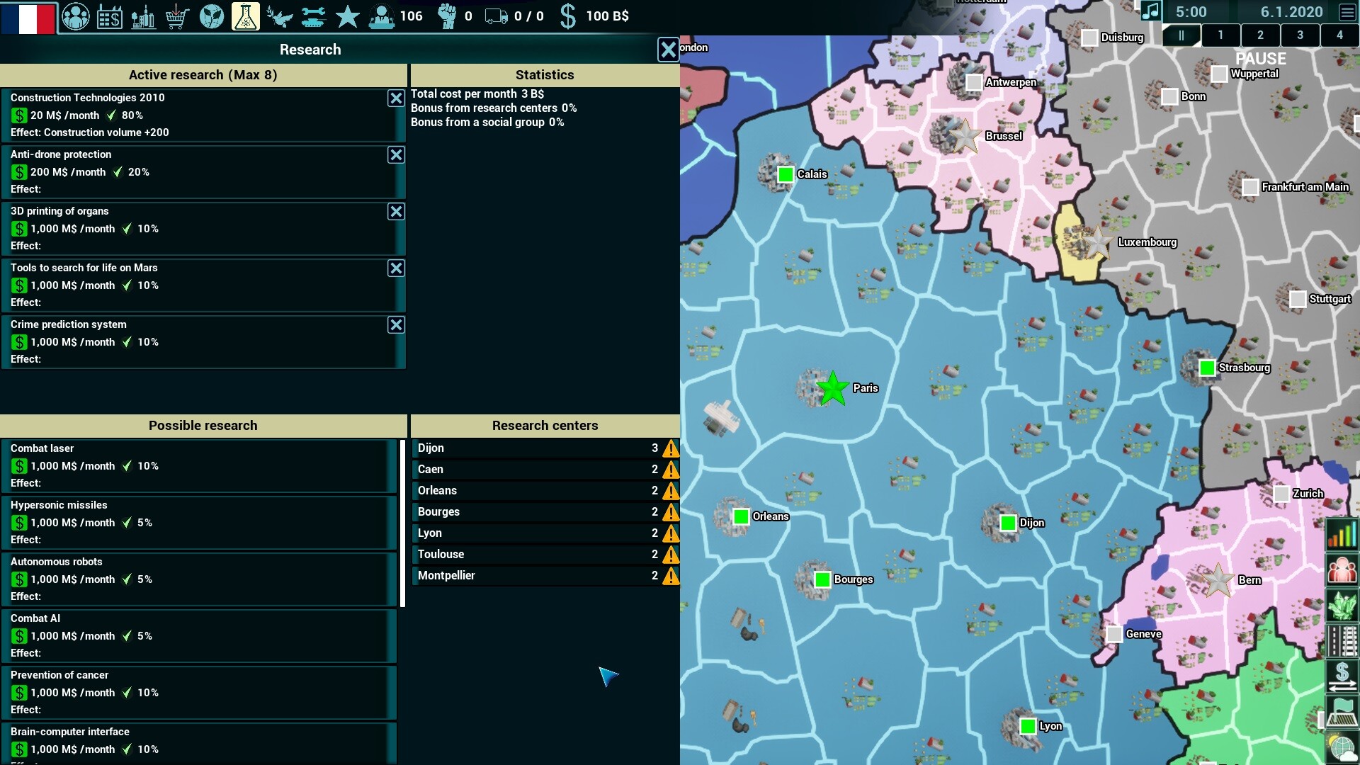Select Dijon research center row

point(545,448)
